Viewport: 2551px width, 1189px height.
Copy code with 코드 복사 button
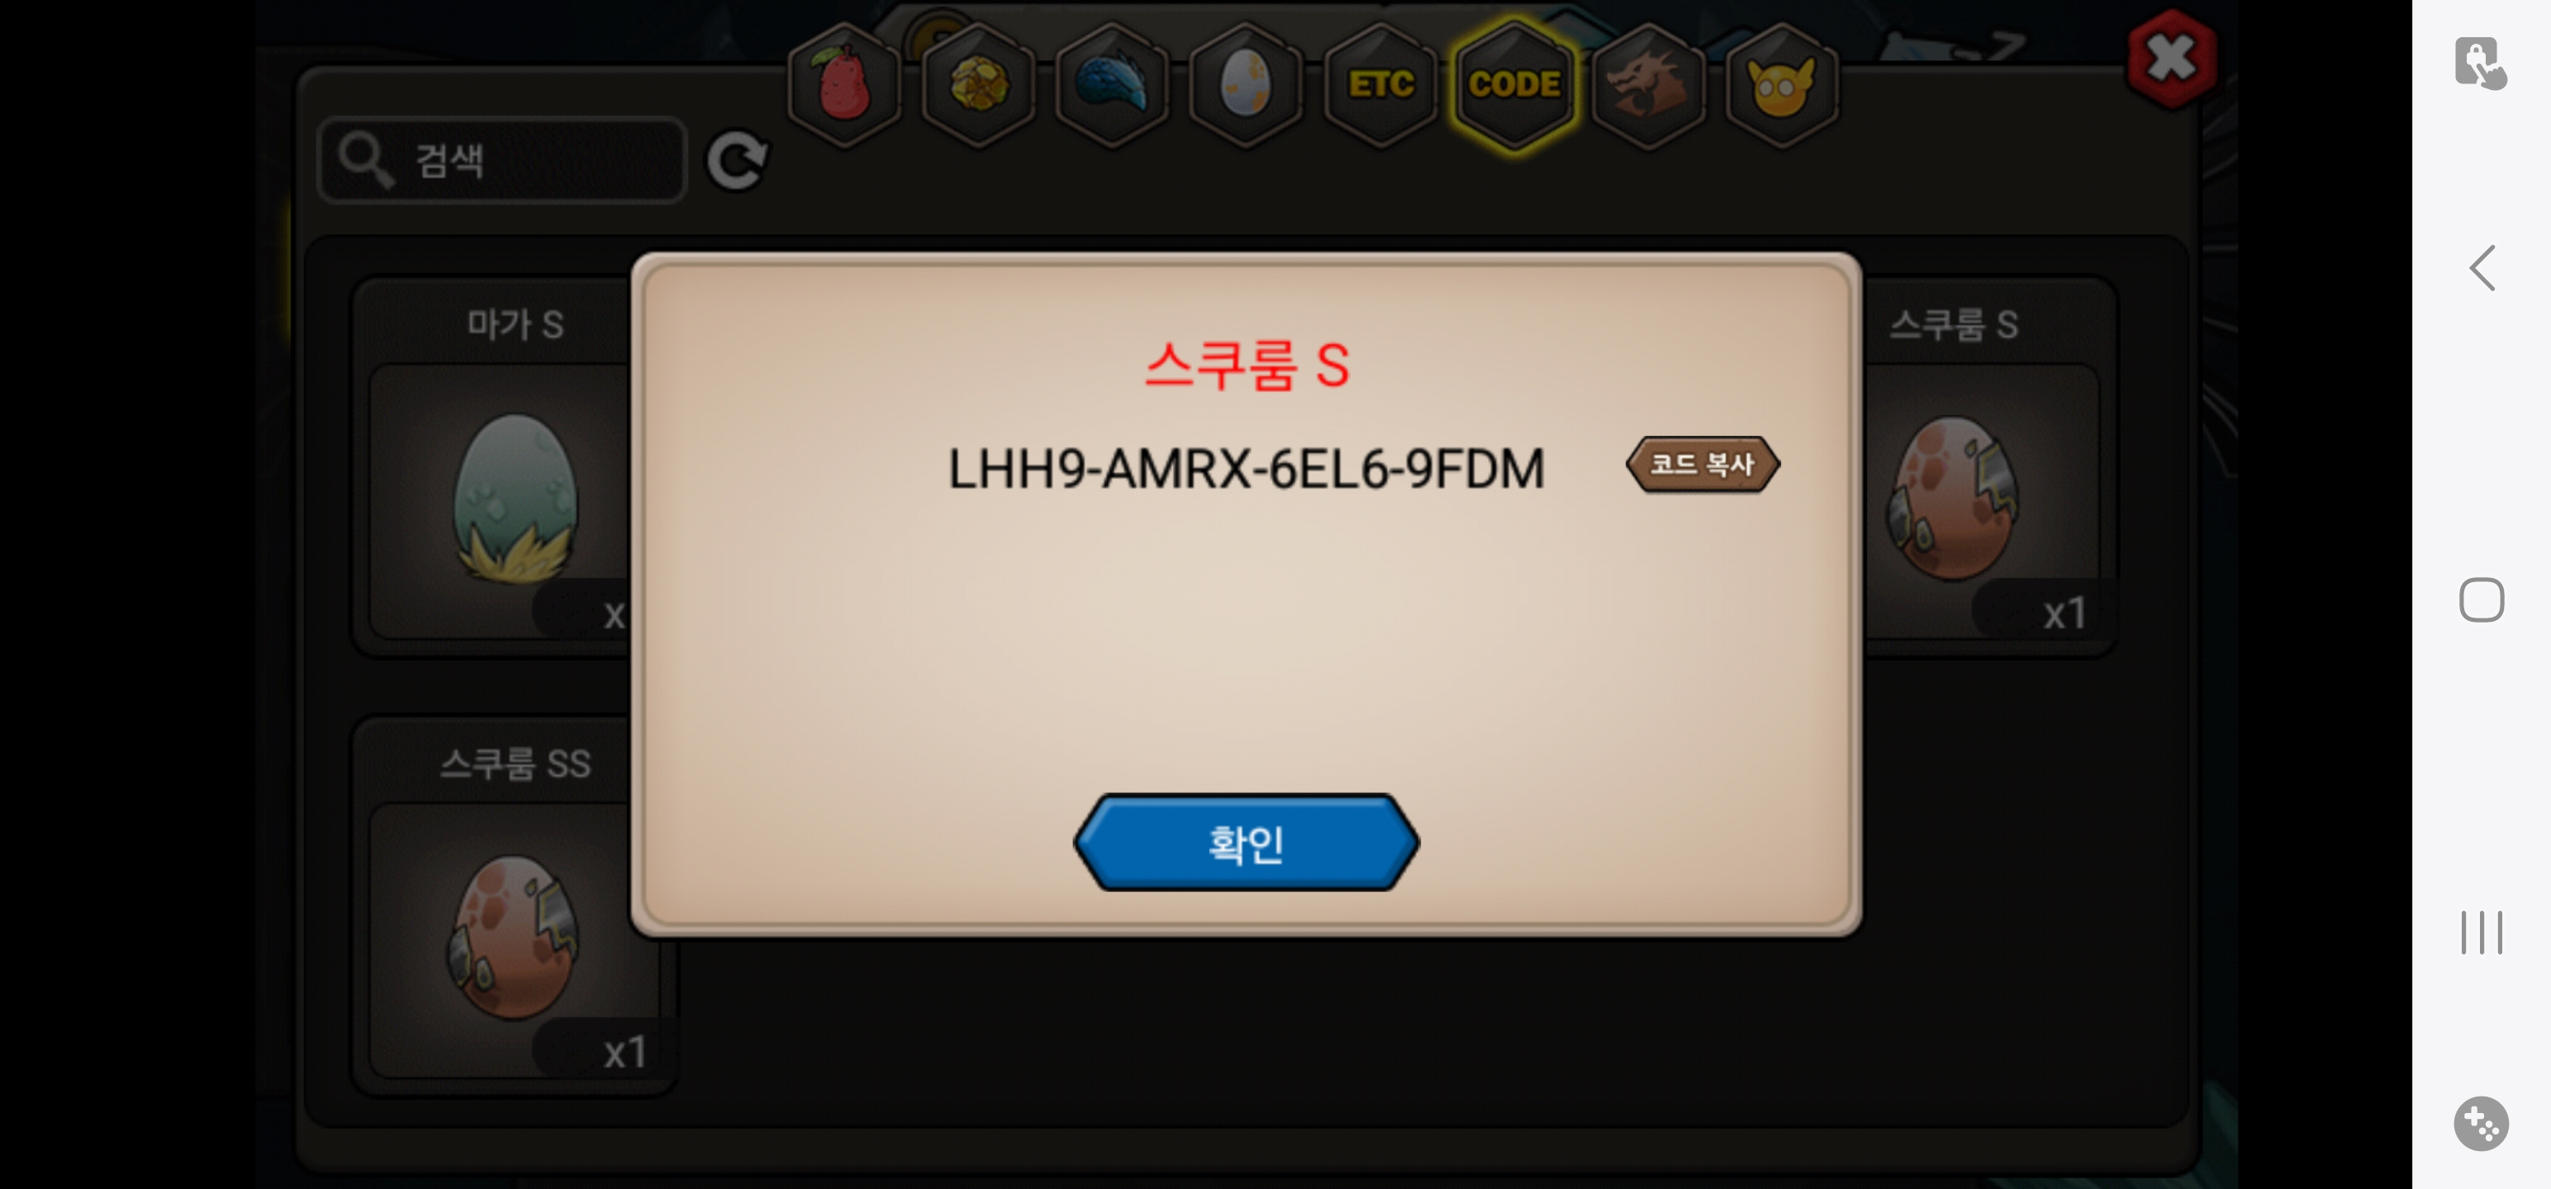pos(1703,464)
